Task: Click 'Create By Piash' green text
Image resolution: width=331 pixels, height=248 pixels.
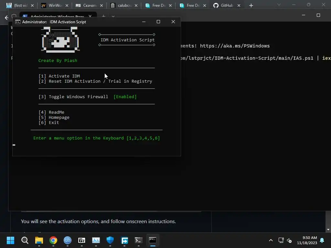Action: [58, 60]
